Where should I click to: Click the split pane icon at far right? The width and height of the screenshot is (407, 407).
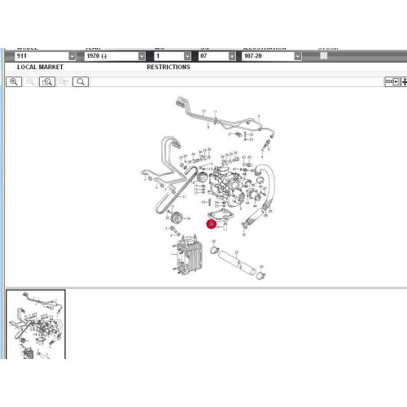tap(405, 81)
